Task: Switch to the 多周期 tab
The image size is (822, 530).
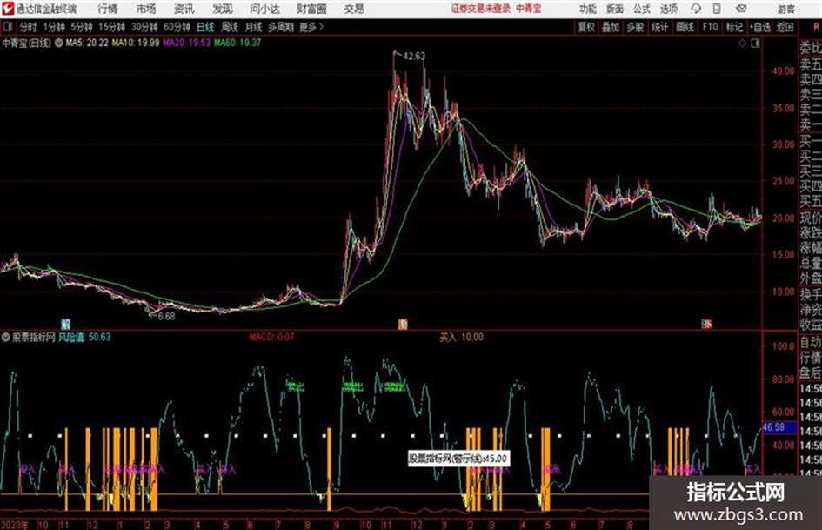Action: point(280,27)
